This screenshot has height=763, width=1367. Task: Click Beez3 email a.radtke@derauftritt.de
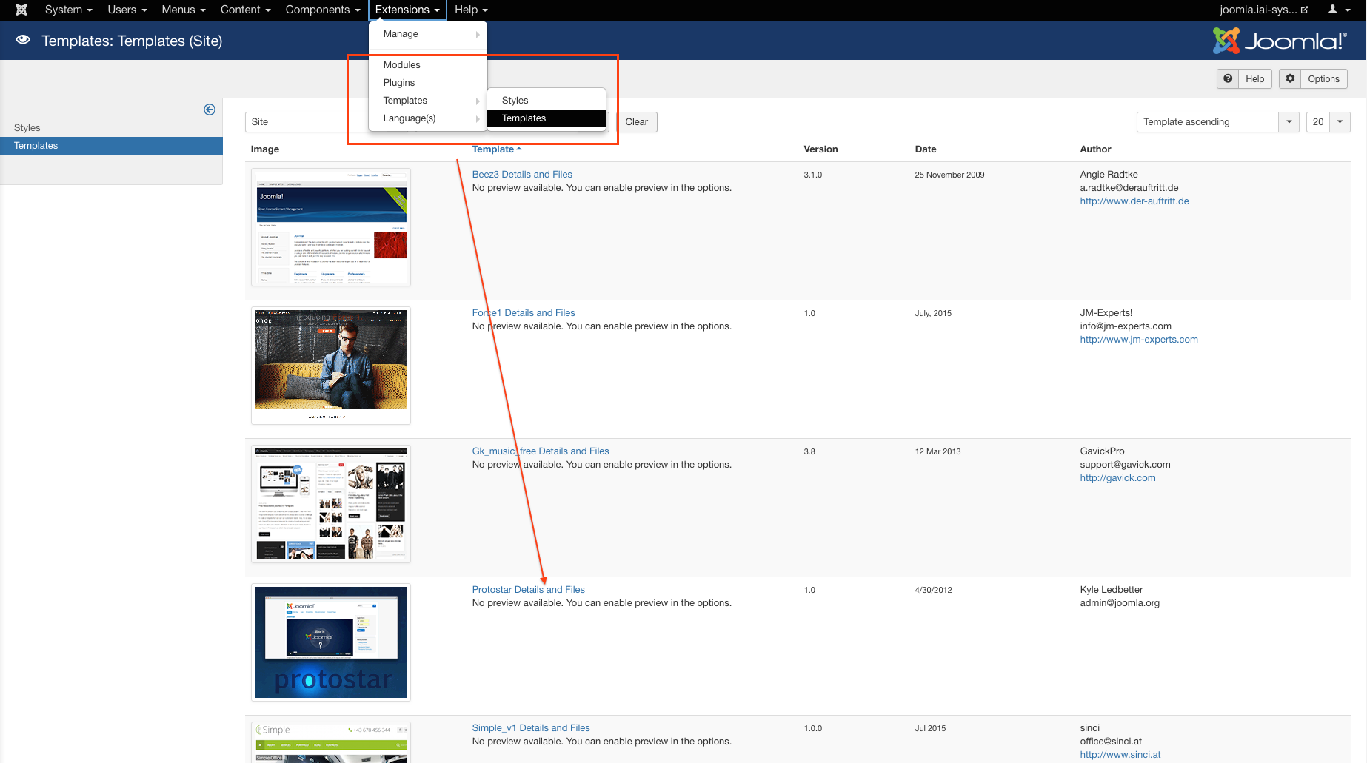pyautogui.click(x=1129, y=188)
